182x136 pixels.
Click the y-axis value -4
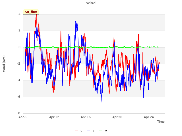coord(19,80)
